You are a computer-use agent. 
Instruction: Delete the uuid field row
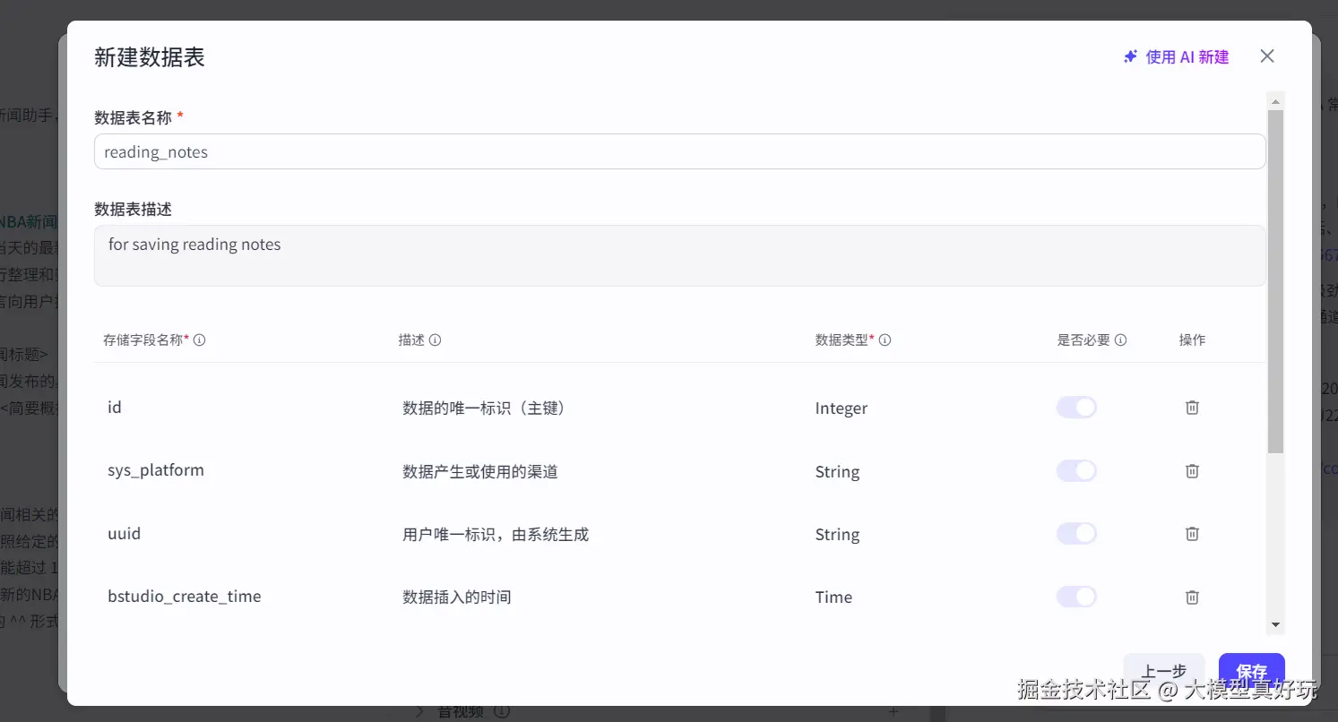pos(1192,534)
